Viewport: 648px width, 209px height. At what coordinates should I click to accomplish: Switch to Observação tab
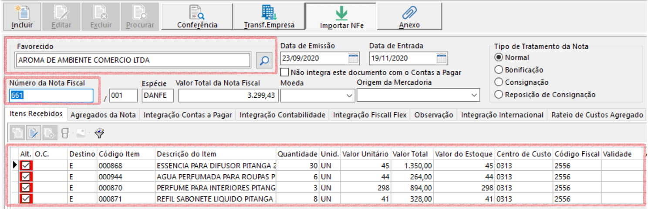(434, 115)
